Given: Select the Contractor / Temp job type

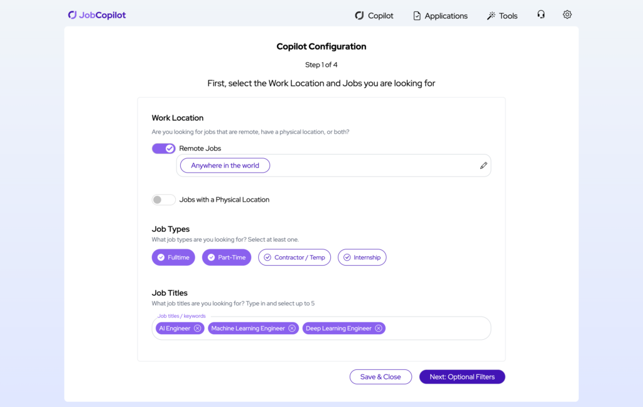Looking at the screenshot, I should 294,257.
